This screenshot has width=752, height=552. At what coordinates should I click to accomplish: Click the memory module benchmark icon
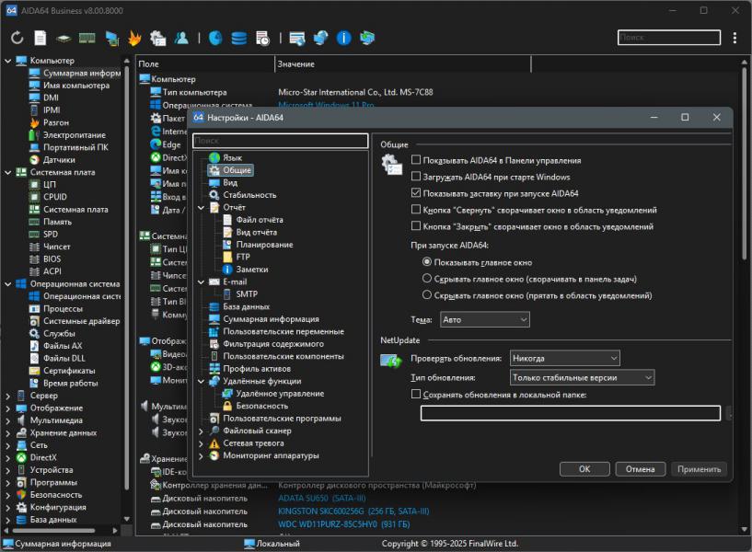click(87, 38)
